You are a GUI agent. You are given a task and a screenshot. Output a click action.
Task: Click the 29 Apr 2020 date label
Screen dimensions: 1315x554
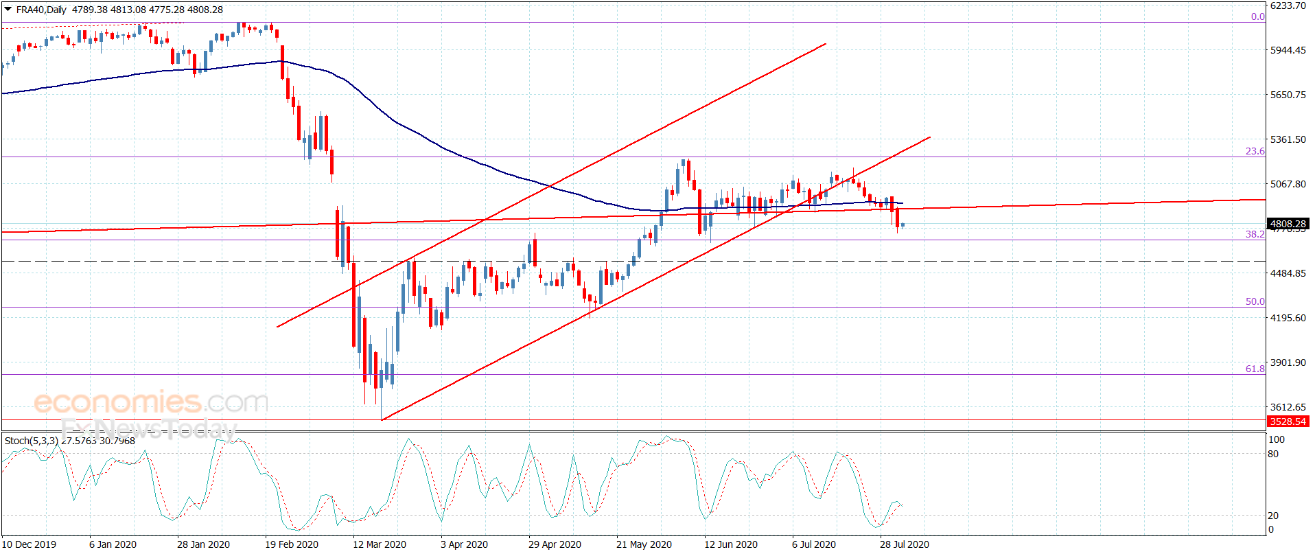[555, 544]
